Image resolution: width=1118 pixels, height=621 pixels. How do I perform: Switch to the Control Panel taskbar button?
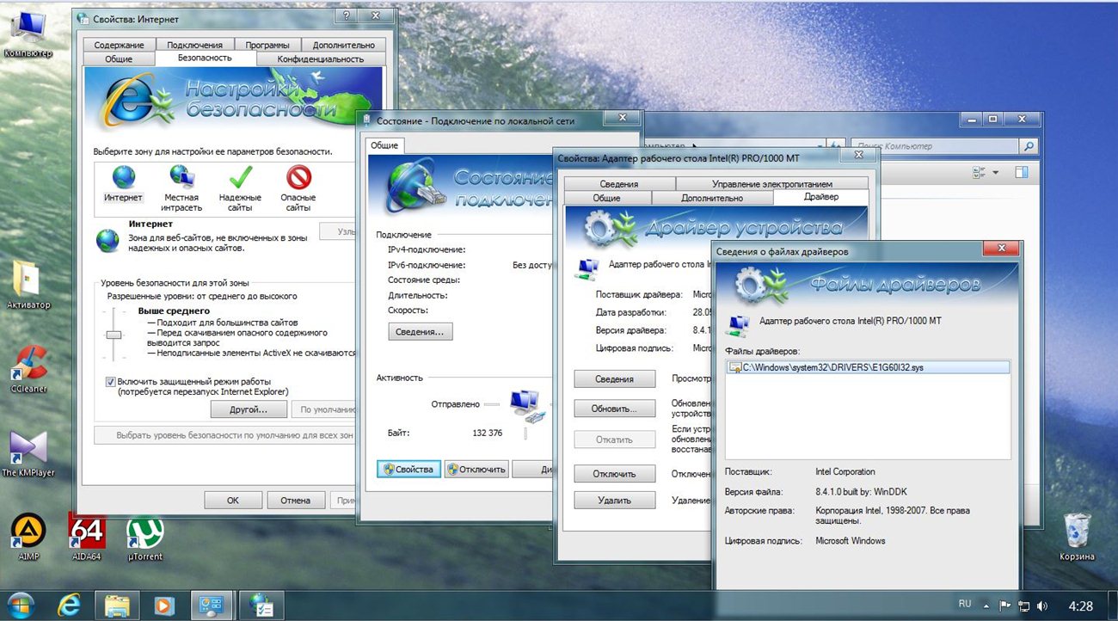tap(212, 605)
